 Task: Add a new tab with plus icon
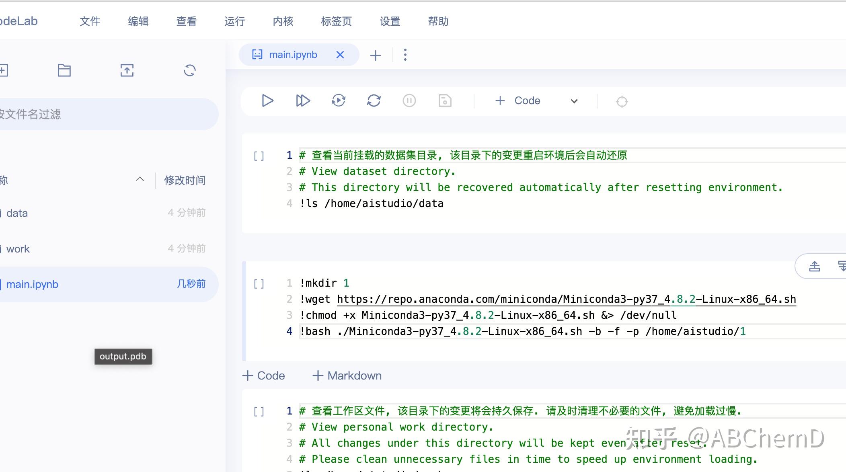point(375,55)
